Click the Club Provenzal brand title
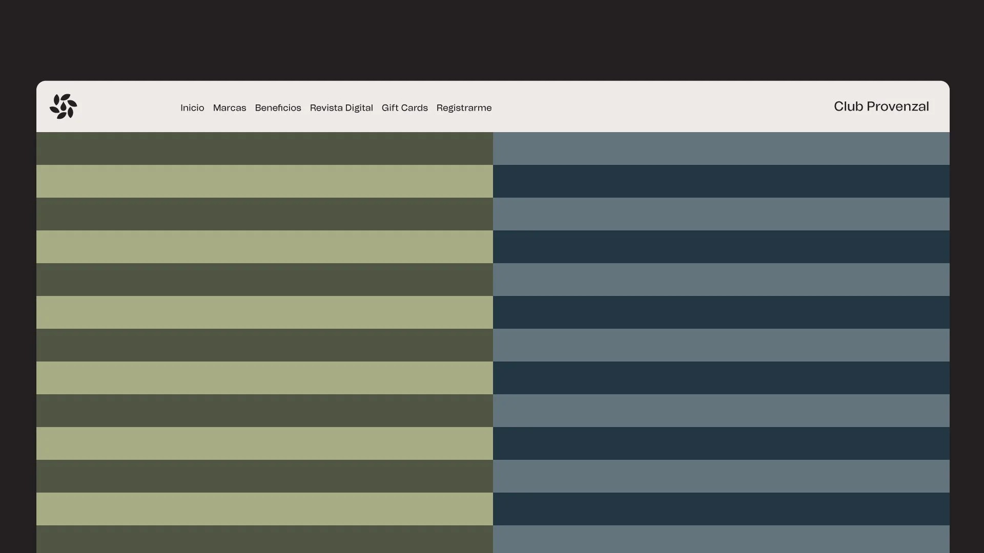This screenshot has width=984, height=553. click(x=881, y=107)
